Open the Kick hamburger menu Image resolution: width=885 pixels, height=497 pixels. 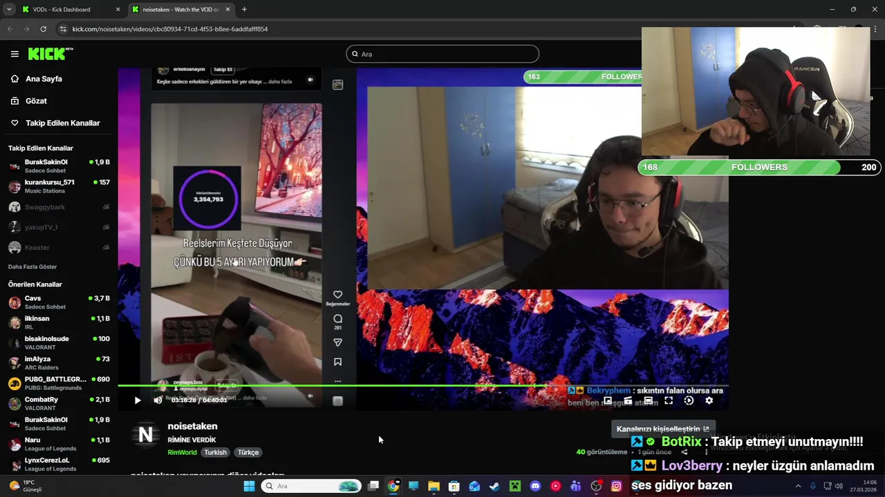pos(15,54)
